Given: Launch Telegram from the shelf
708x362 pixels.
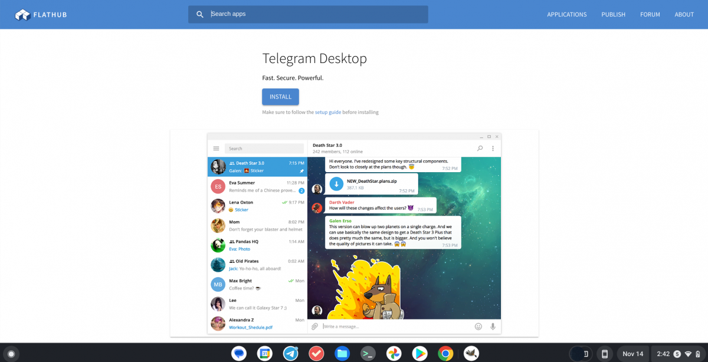Looking at the screenshot, I should [290, 353].
